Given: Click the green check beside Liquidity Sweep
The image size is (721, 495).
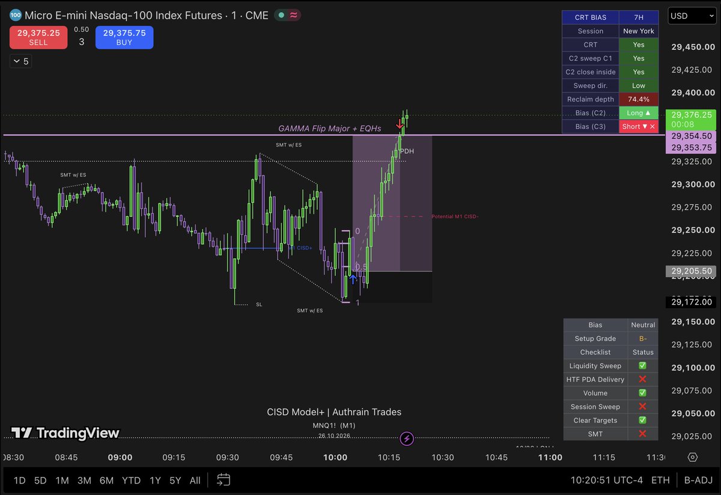Looking at the screenshot, I should pyautogui.click(x=642, y=366).
